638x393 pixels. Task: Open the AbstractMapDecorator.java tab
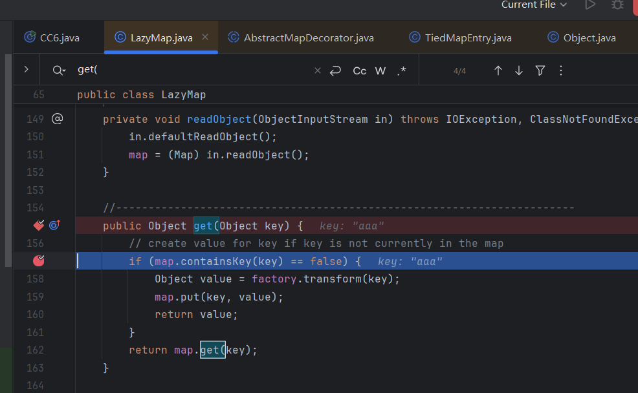tap(301, 37)
